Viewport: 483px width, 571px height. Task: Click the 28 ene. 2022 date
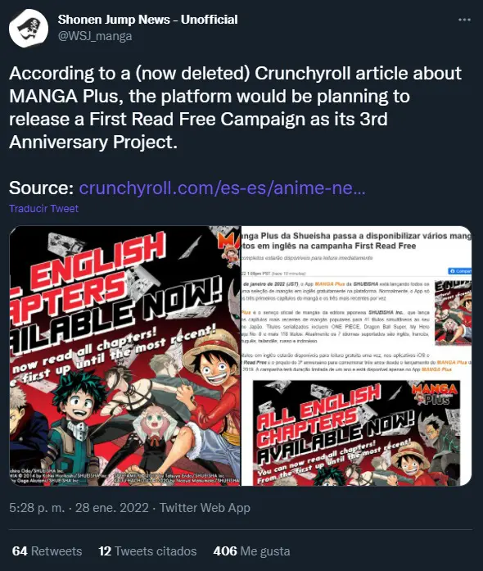click(111, 508)
